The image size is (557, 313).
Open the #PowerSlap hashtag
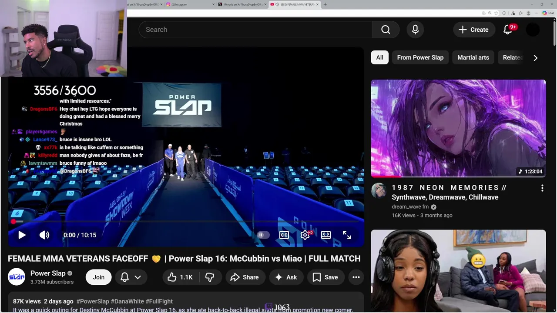coord(93,301)
